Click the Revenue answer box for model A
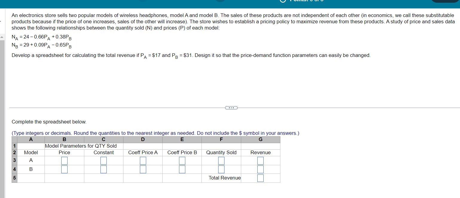The height and width of the screenshot is (198, 460). coord(260,160)
